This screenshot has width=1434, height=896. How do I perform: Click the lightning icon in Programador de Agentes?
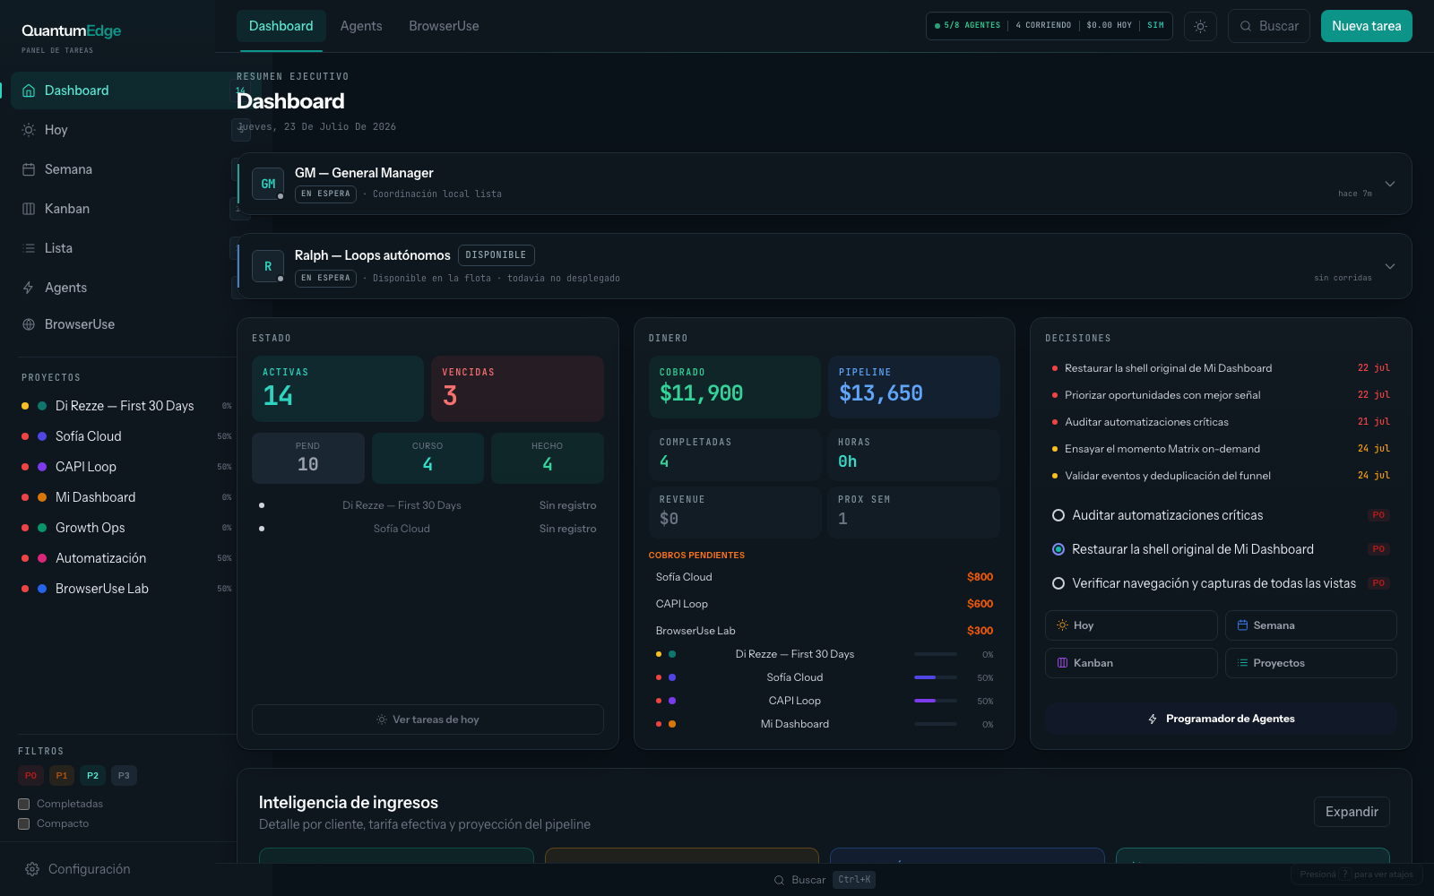point(1153,719)
